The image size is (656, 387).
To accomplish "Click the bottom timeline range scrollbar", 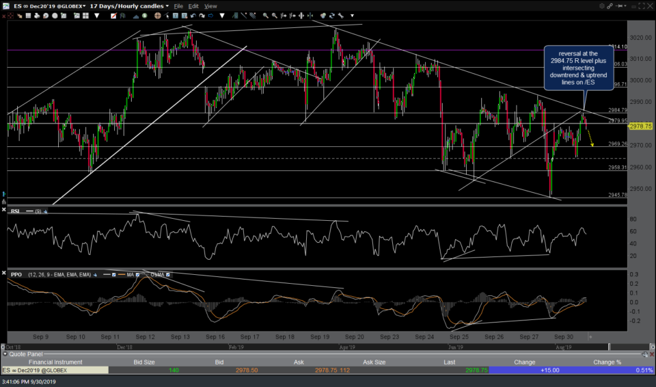I will [327, 347].
